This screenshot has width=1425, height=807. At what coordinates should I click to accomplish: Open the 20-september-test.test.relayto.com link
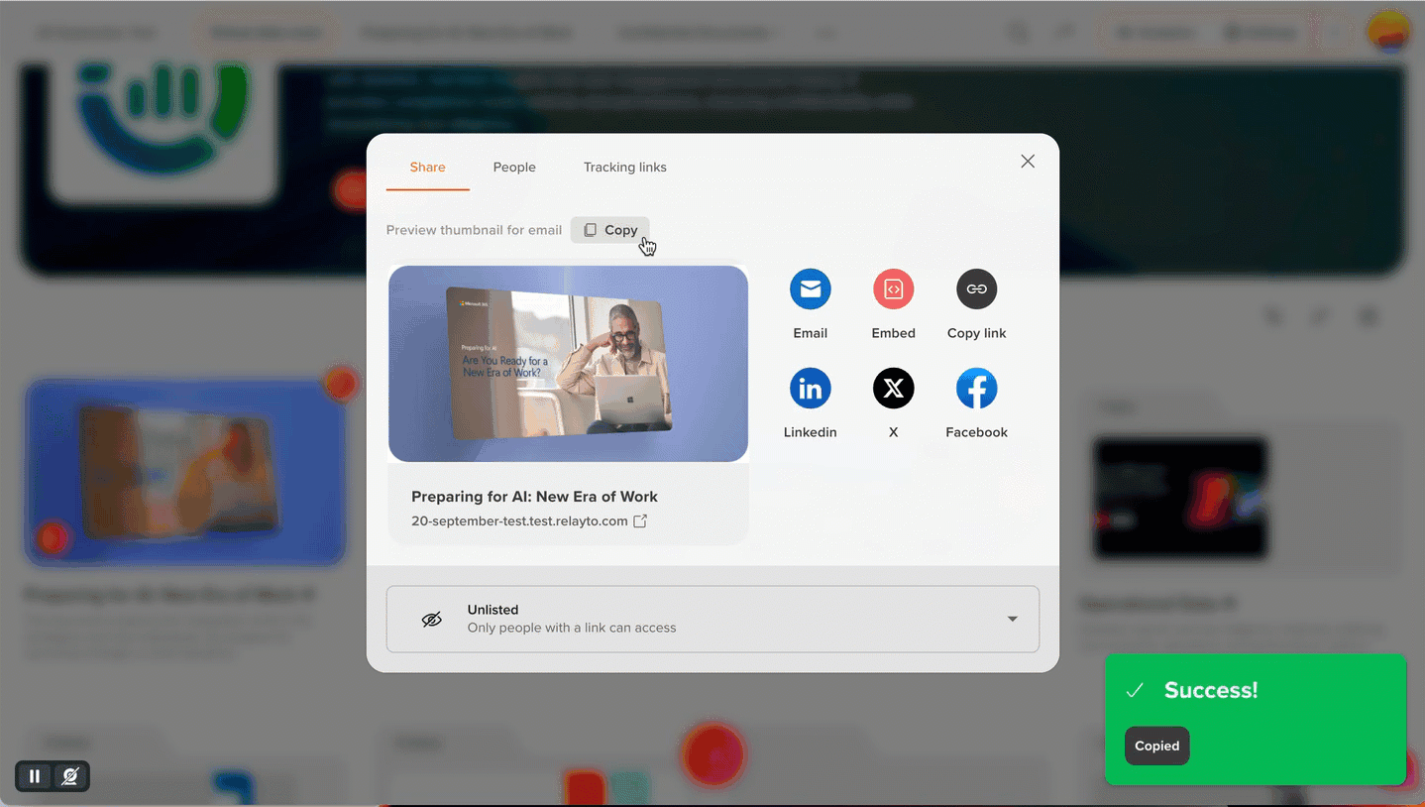point(519,521)
